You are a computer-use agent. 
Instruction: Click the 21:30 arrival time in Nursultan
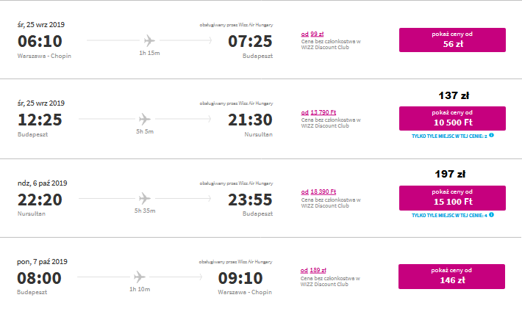251,120
